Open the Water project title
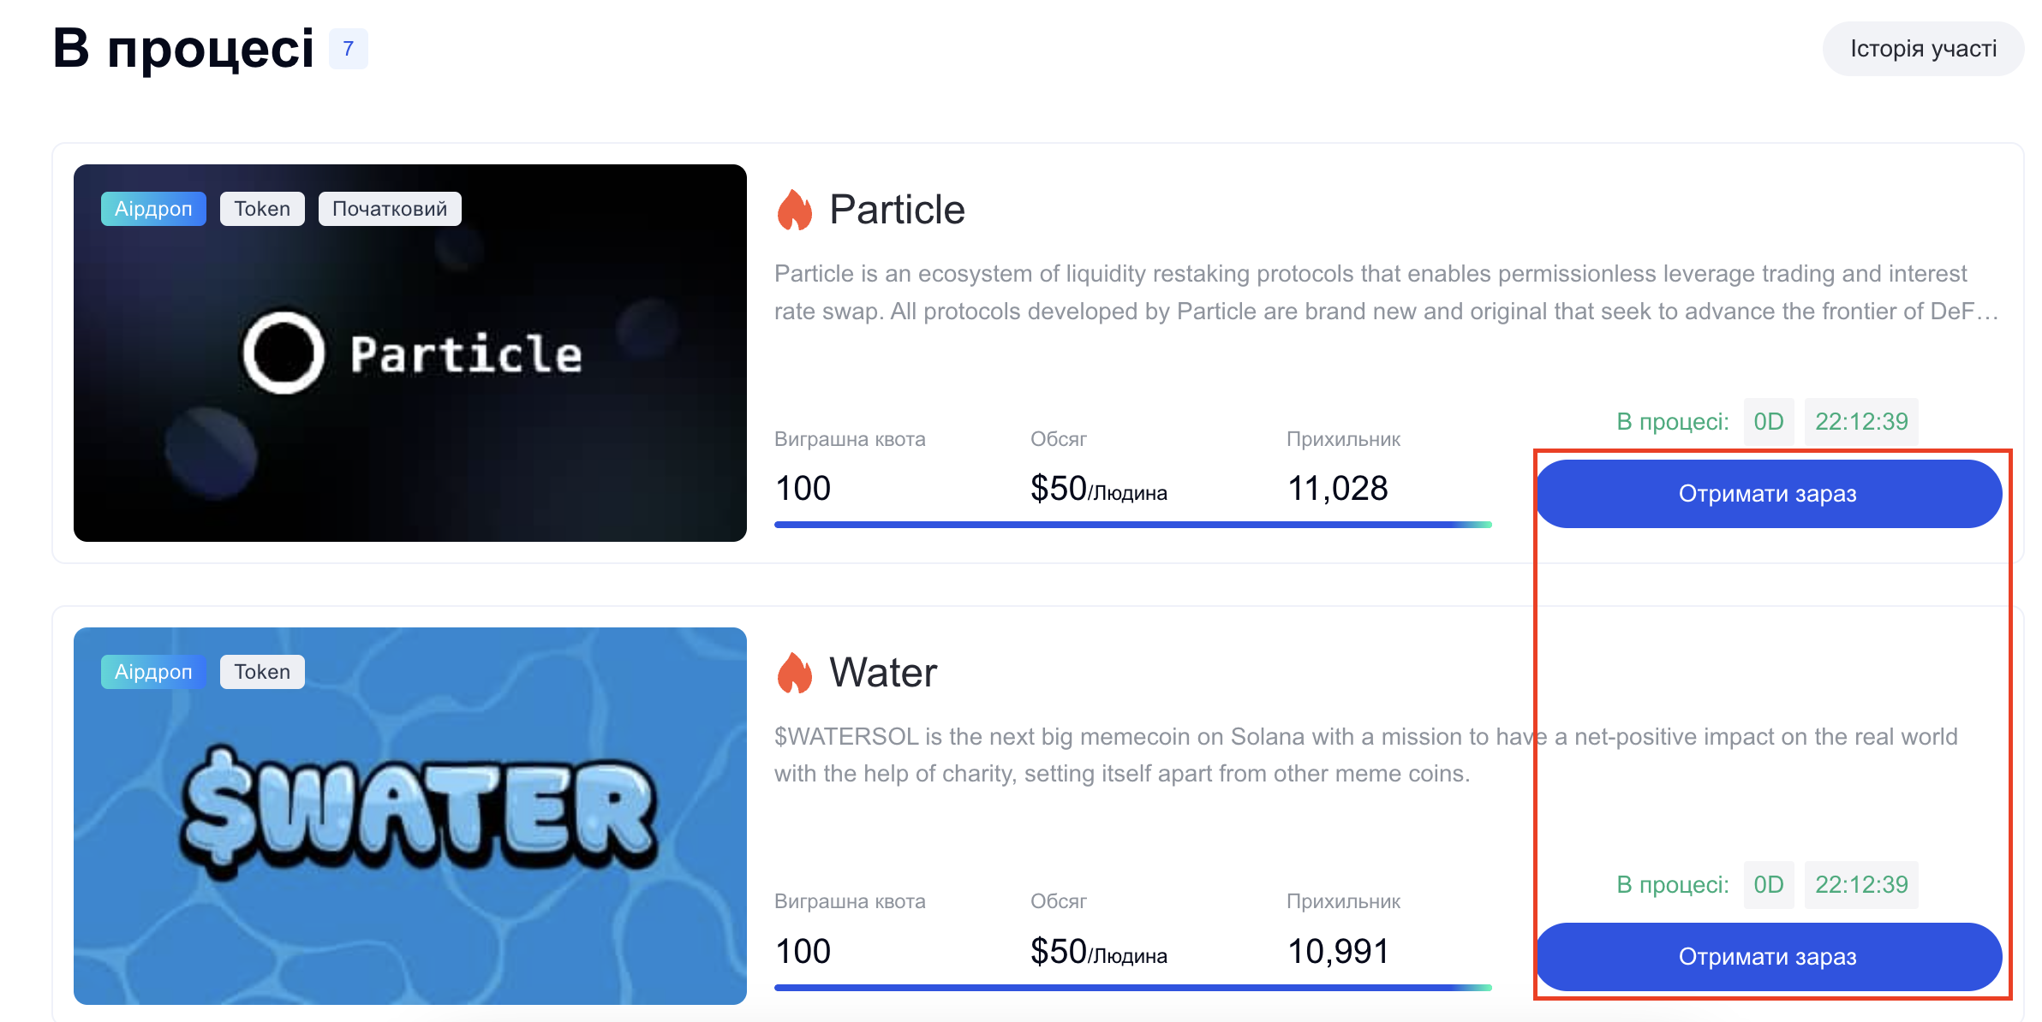2042x1022 pixels. tap(883, 673)
